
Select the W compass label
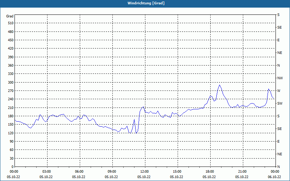pyautogui.click(x=279, y=91)
